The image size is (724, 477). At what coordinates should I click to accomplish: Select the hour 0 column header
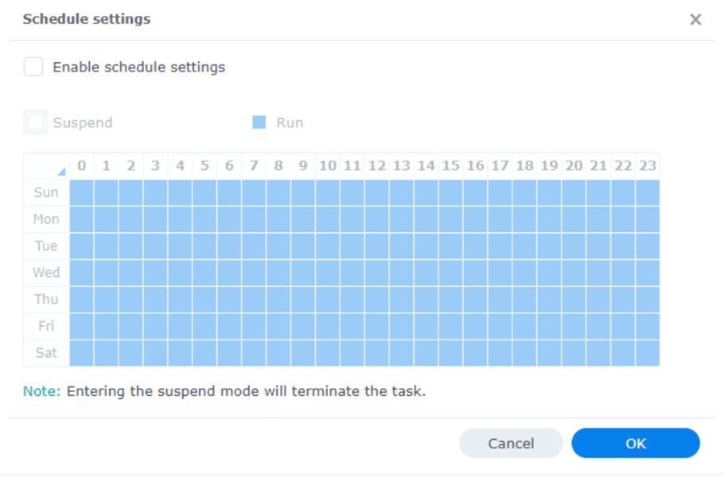click(81, 166)
